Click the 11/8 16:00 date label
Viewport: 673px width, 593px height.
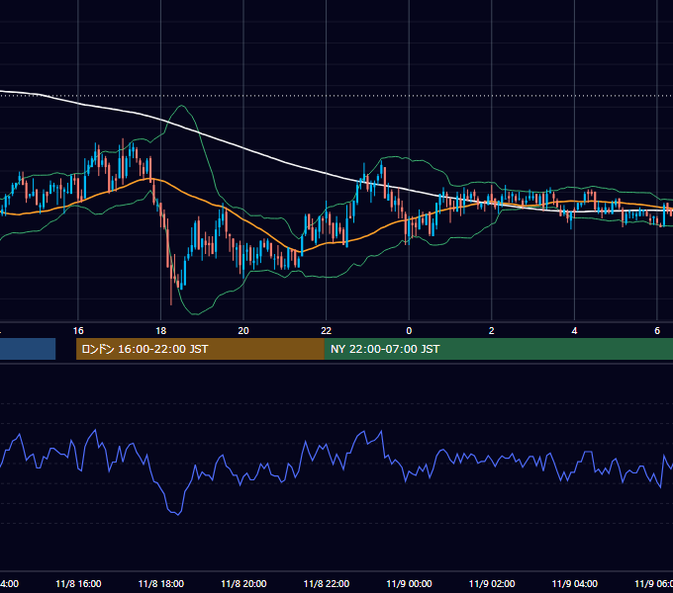point(78,583)
